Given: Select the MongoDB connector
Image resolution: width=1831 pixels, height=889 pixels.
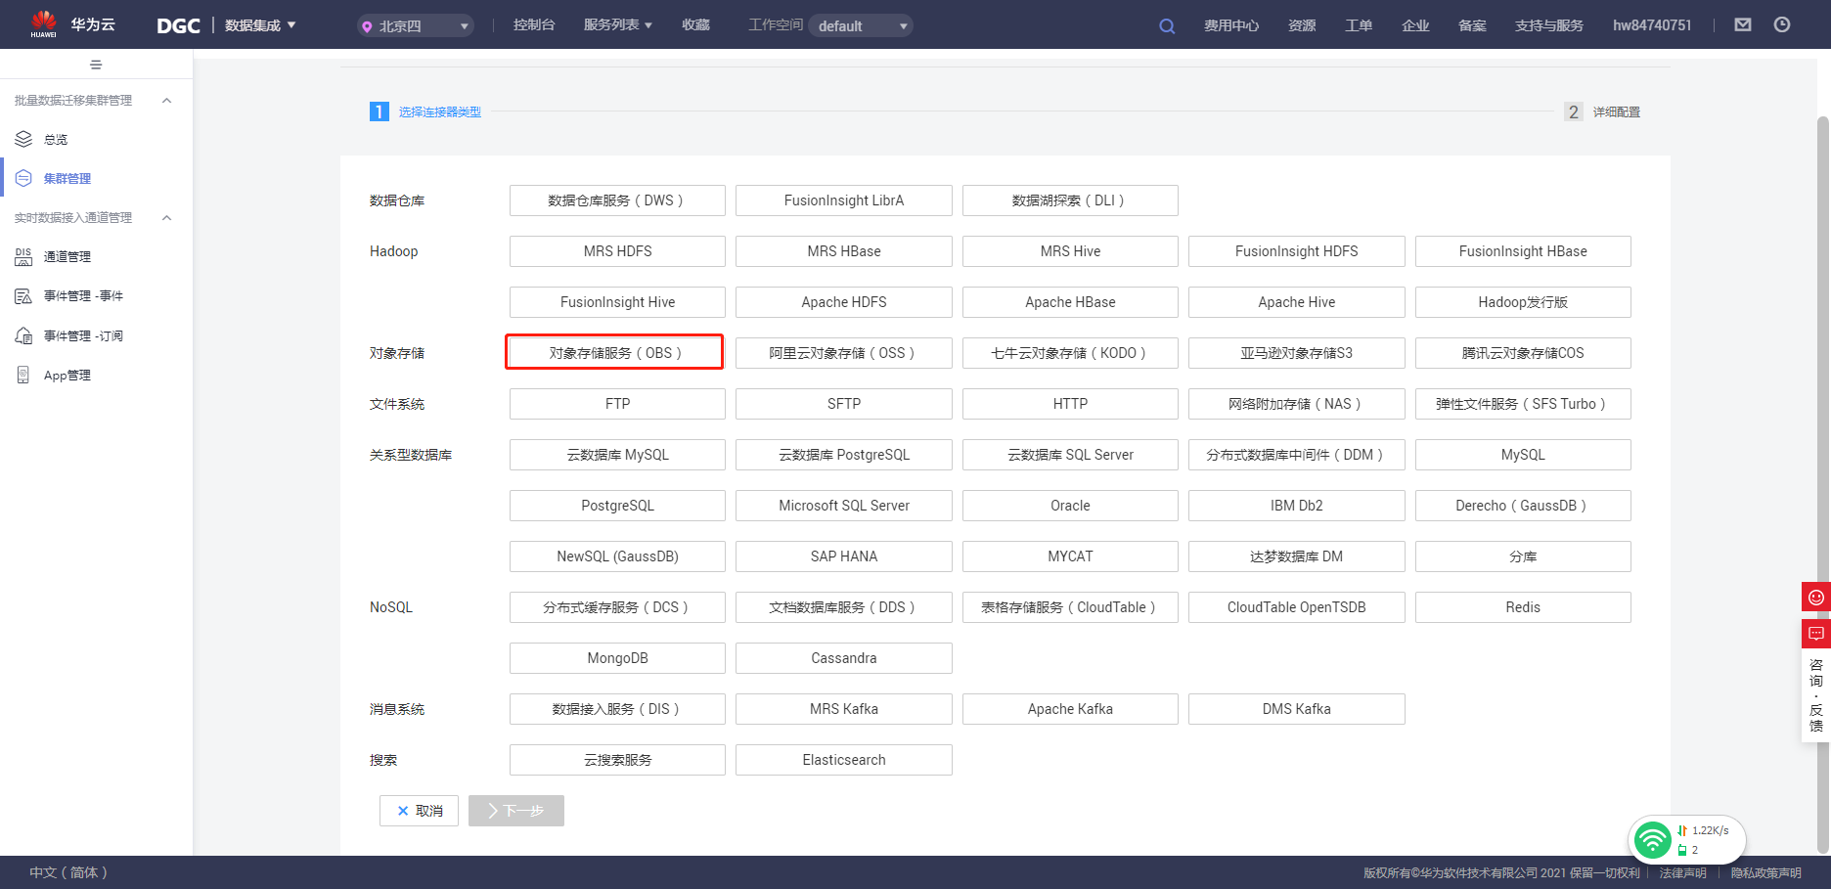Looking at the screenshot, I should [617, 658].
